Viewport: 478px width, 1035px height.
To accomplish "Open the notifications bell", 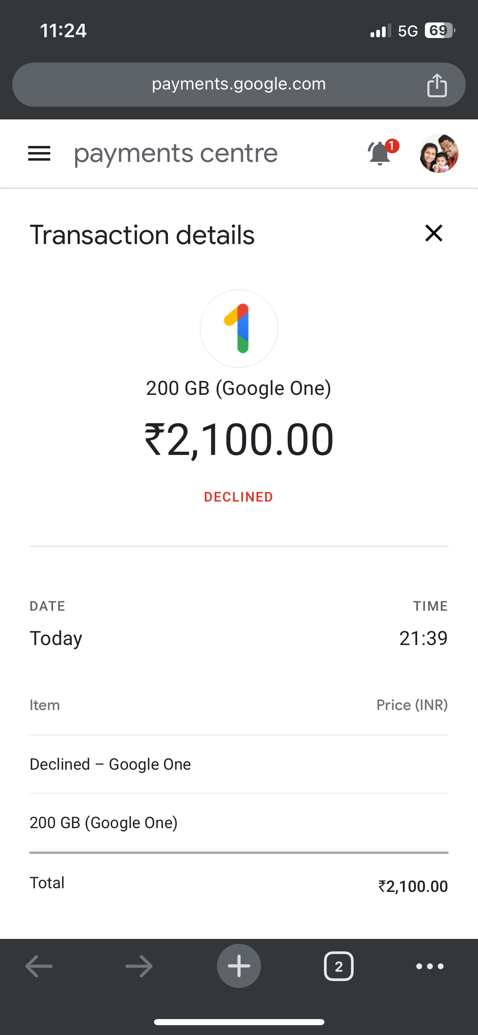I will tap(380, 153).
